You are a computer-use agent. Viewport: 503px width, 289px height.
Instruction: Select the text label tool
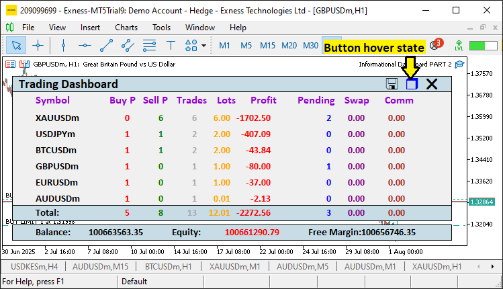click(171, 45)
